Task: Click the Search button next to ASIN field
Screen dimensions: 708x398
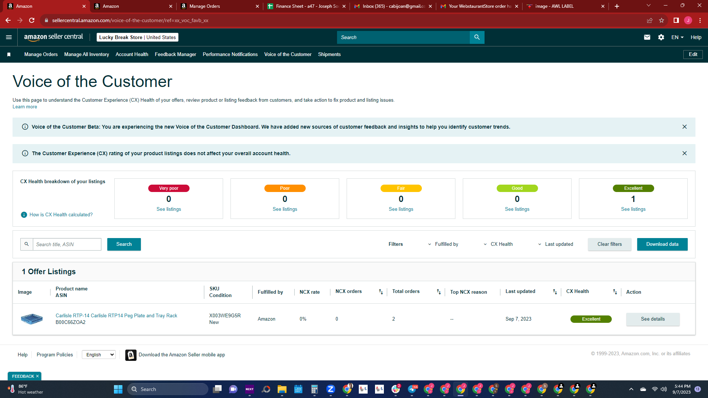Action: tap(124, 244)
